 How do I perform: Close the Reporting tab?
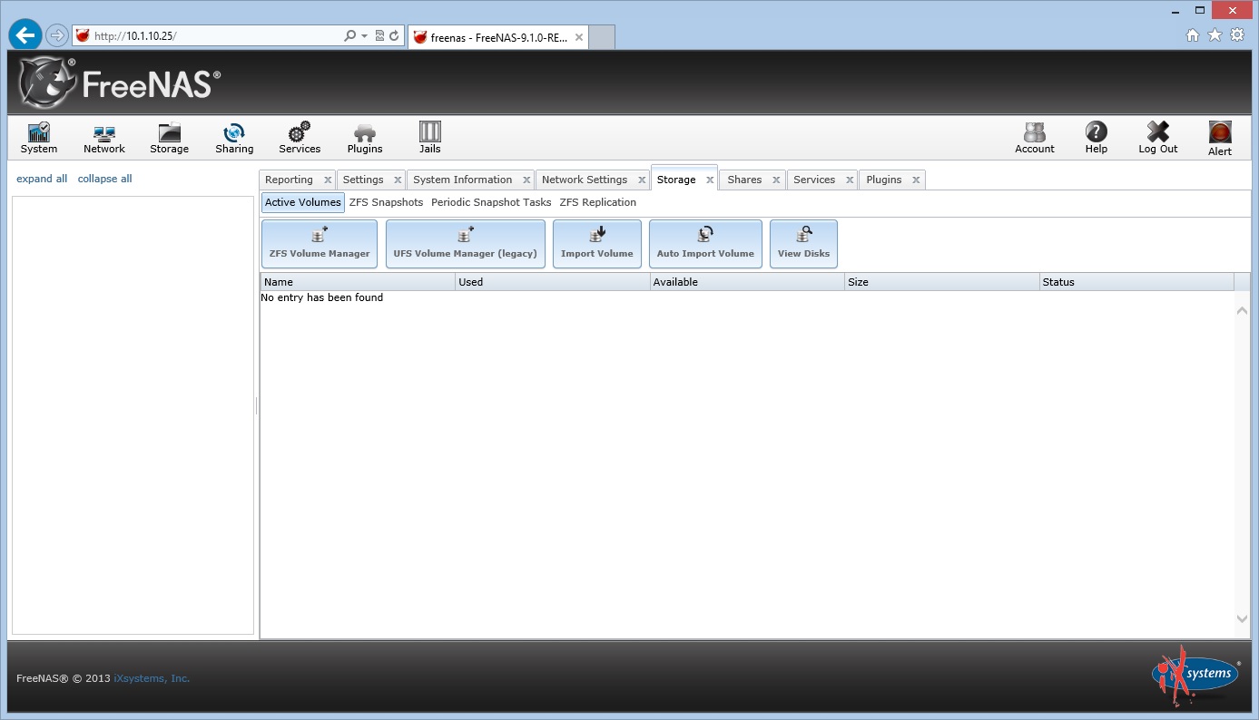pyautogui.click(x=328, y=180)
